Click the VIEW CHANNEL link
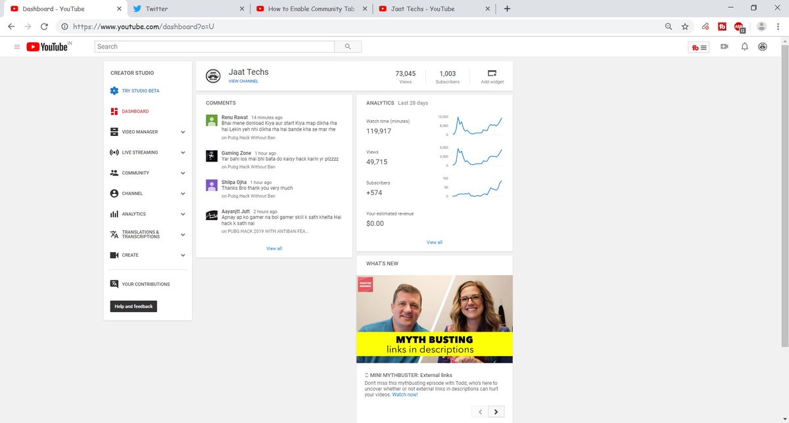 click(243, 81)
